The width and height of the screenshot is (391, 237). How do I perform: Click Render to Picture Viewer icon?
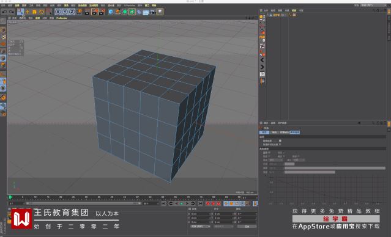(94, 12)
